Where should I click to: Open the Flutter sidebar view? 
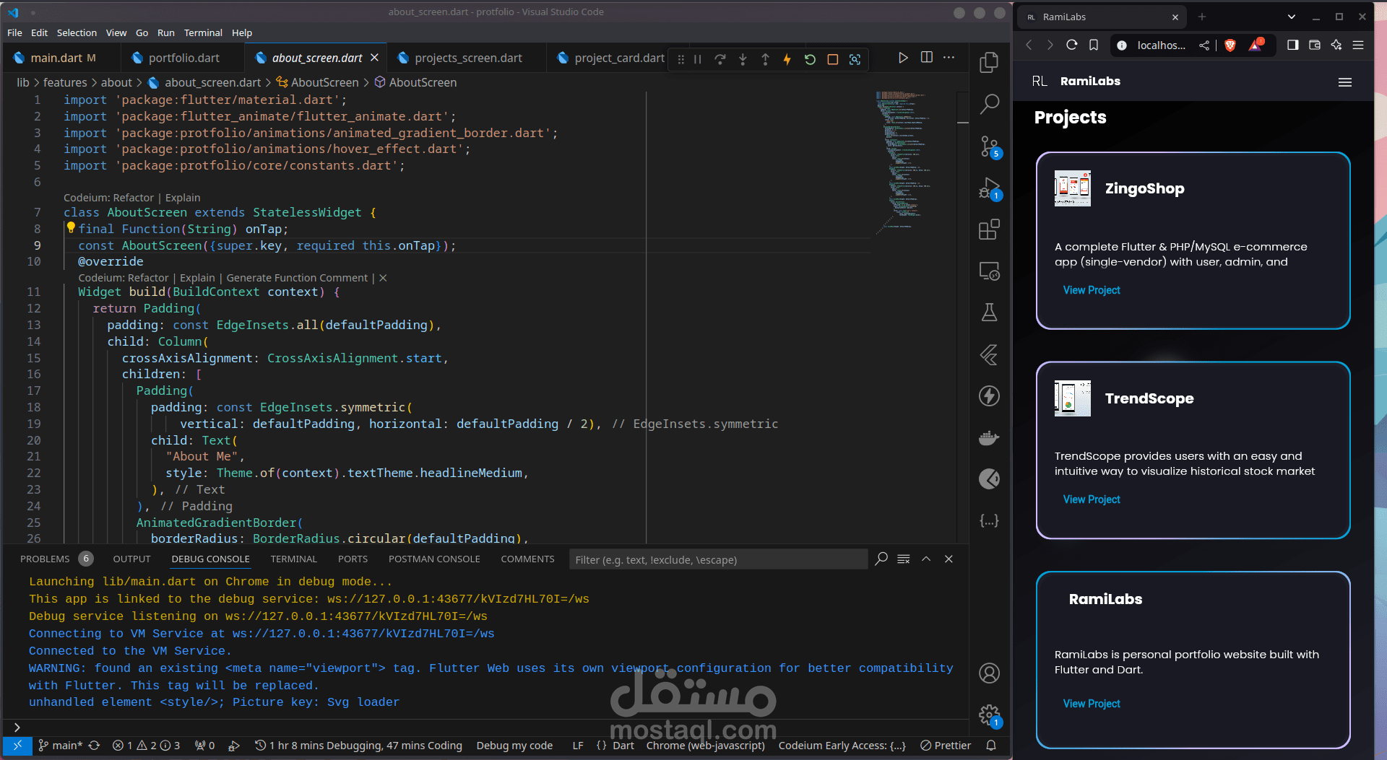(x=989, y=354)
